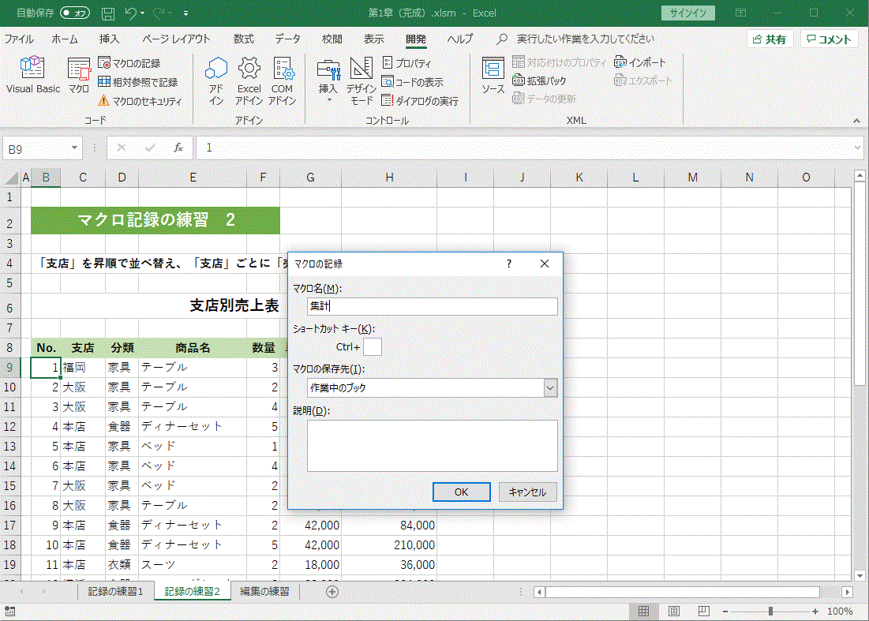
Task: Save the workbook via the floppy icon
Action: 108,13
